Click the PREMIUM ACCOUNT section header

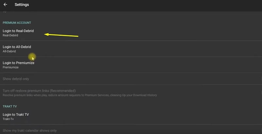17,23
